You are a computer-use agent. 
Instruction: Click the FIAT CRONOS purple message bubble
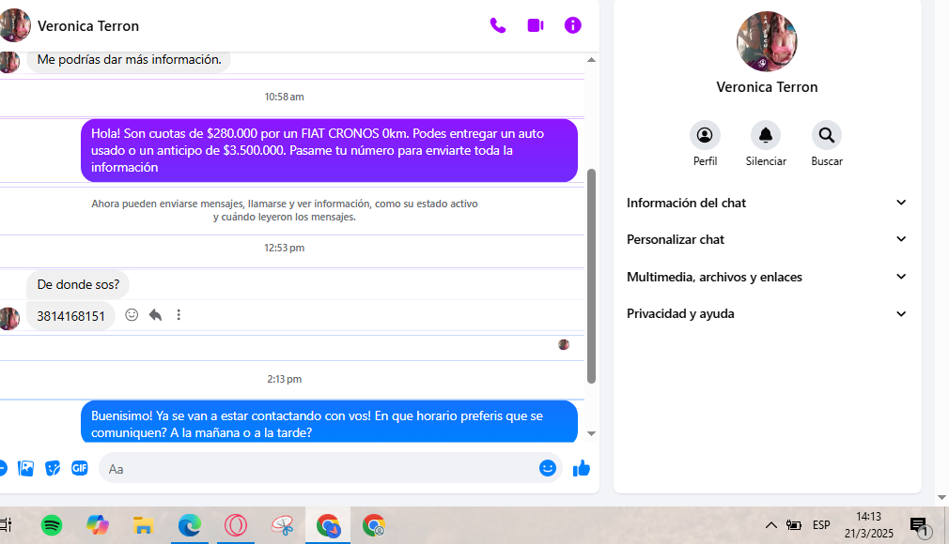(329, 150)
